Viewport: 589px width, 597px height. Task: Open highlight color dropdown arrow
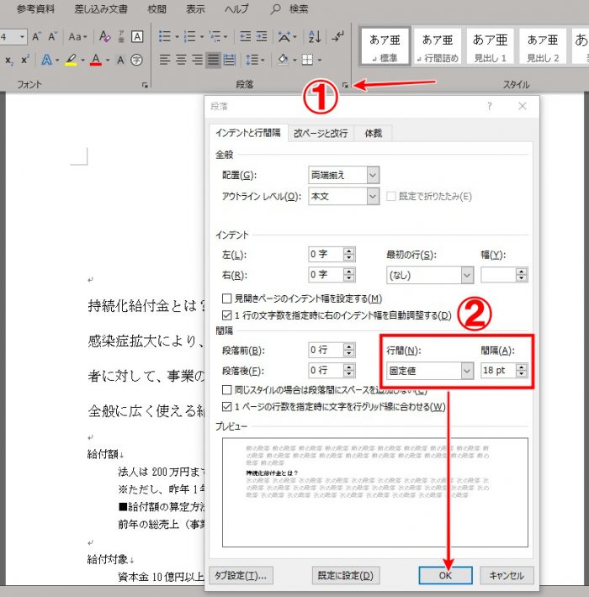click(x=82, y=61)
